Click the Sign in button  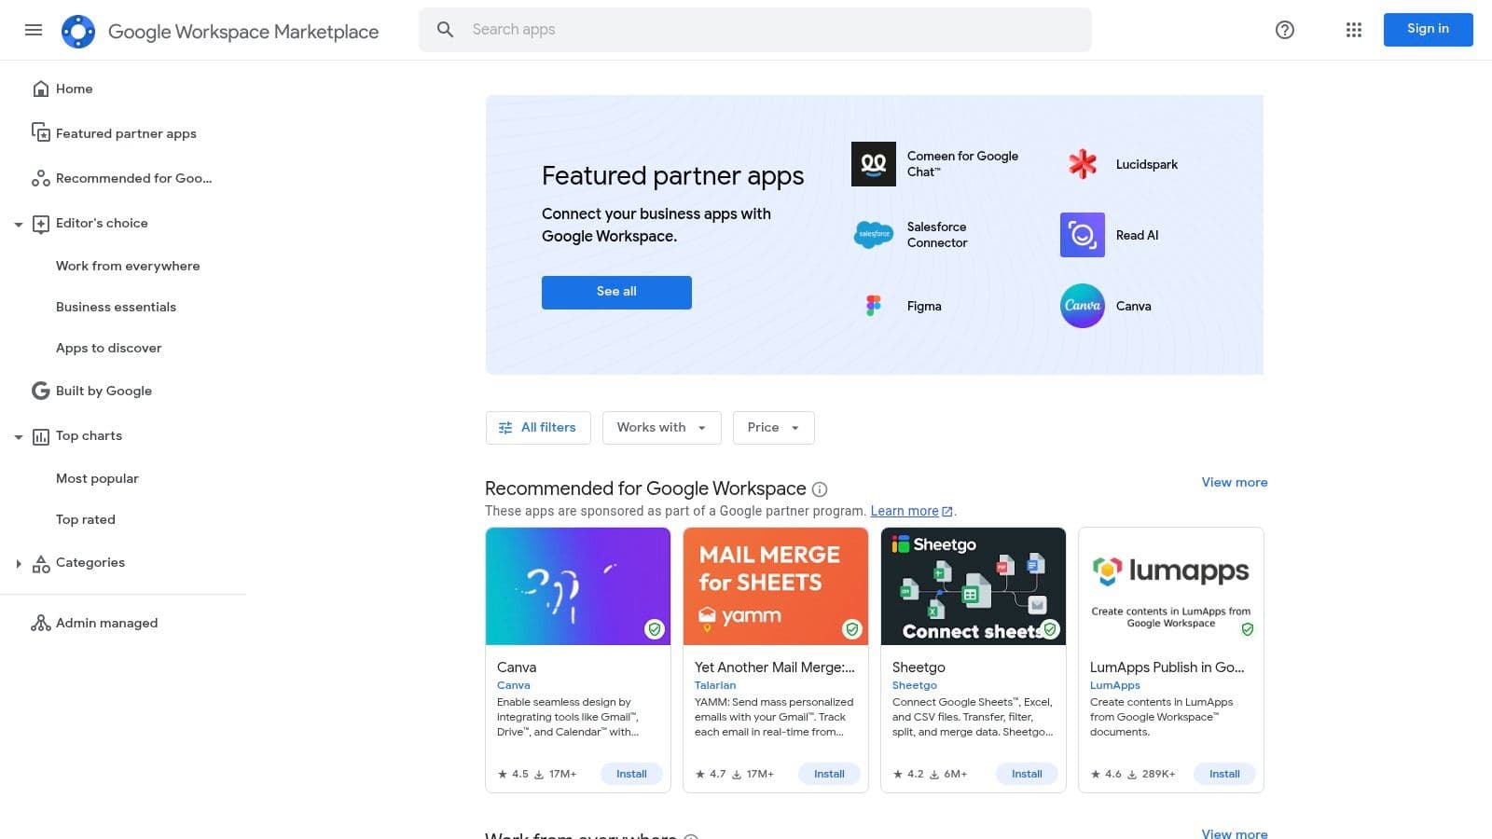[x=1428, y=29]
